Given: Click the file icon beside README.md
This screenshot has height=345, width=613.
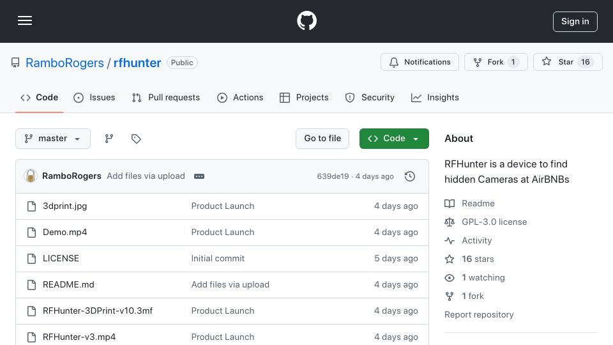Looking at the screenshot, I should [x=32, y=285].
